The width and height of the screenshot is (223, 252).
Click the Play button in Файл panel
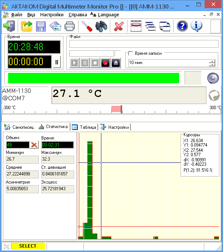coord(74,63)
